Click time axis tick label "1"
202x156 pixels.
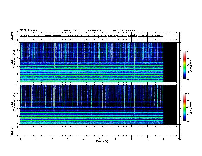(36, 139)
